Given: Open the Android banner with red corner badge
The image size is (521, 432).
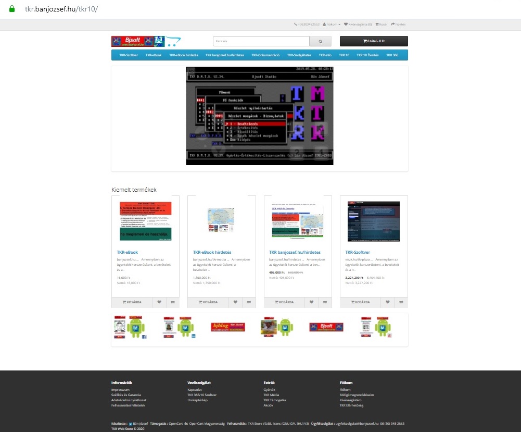Looking at the screenshot, I should pyautogui.click(x=375, y=327).
